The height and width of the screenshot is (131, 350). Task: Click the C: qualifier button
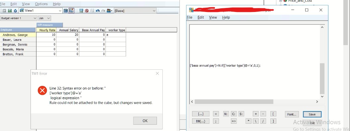coord(234,114)
